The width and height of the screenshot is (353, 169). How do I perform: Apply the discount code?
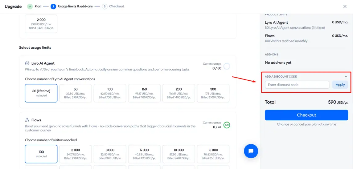click(340, 85)
